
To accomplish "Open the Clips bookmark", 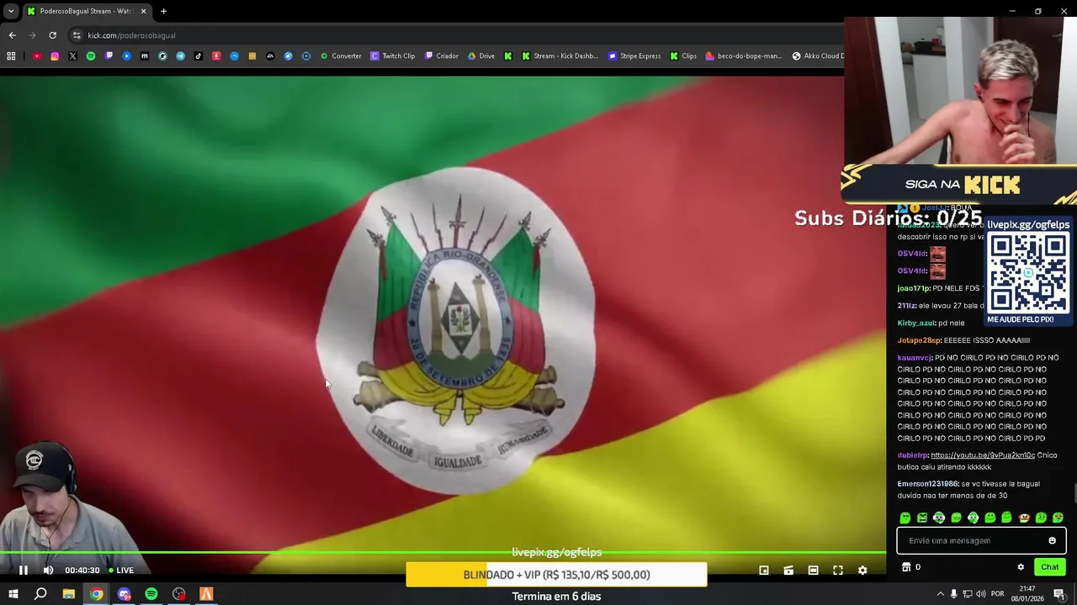I will [683, 56].
